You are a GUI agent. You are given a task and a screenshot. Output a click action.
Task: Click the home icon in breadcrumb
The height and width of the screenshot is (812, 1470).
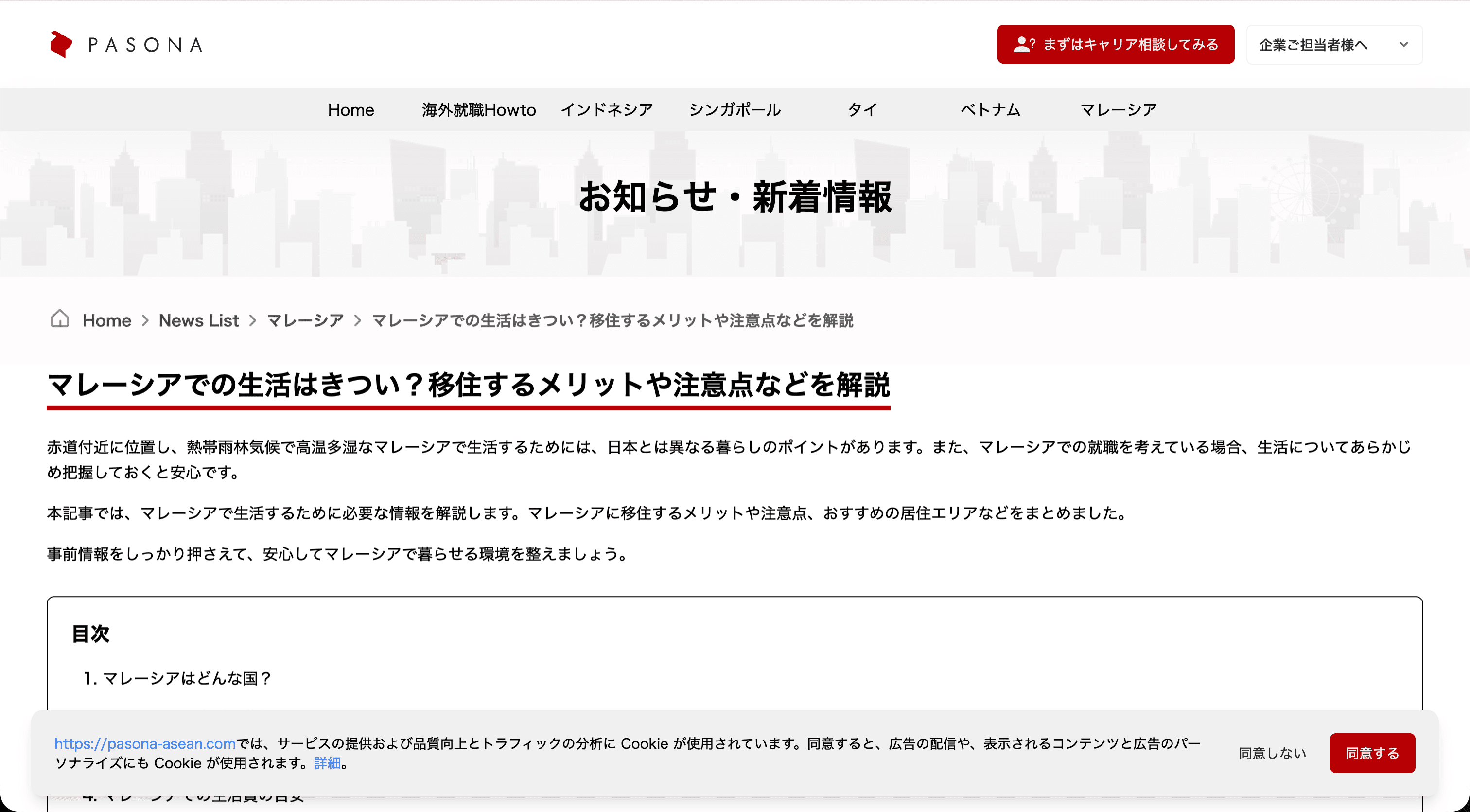pos(59,319)
